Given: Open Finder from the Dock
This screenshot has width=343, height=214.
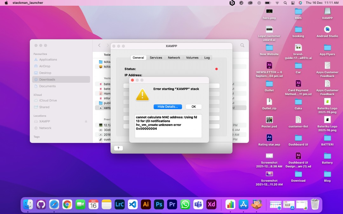Looking at the screenshot, I should [x=28, y=204].
